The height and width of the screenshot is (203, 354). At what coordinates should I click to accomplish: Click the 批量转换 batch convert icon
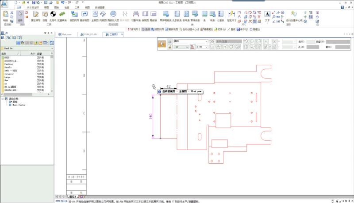click(61, 15)
